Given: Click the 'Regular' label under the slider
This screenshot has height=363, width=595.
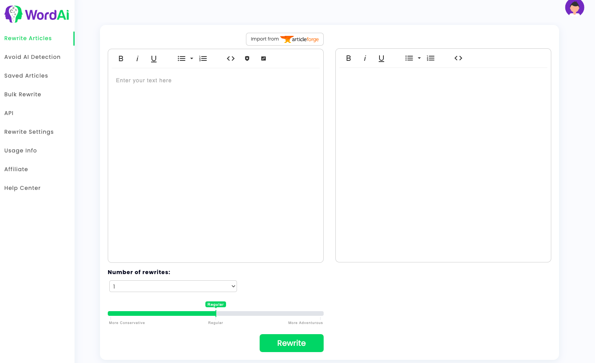Looking at the screenshot, I should coord(216,323).
